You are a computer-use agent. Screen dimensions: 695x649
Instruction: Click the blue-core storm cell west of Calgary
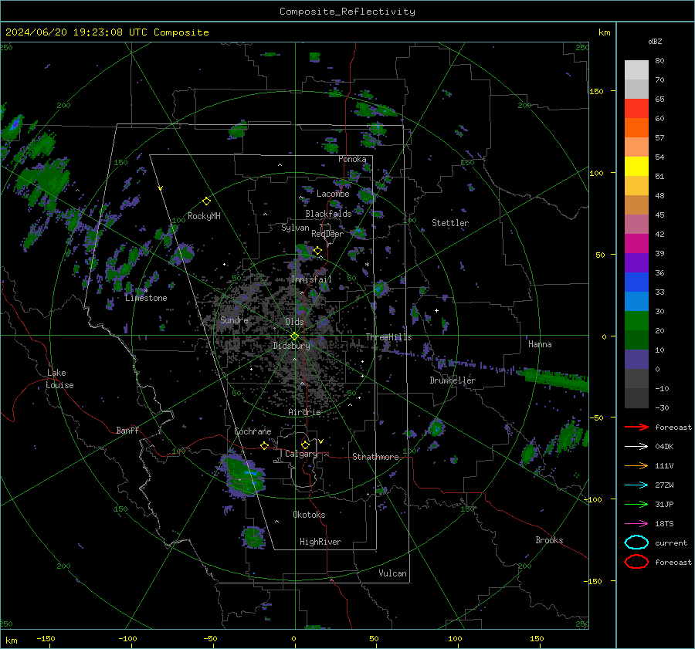[x=243, y=474]
